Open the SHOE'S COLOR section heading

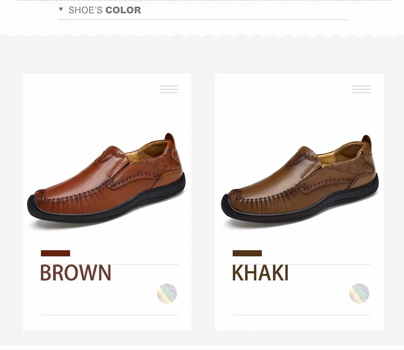105,10
